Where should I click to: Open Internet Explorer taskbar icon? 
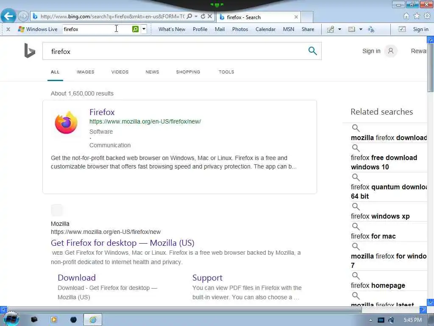coord(93,320)
